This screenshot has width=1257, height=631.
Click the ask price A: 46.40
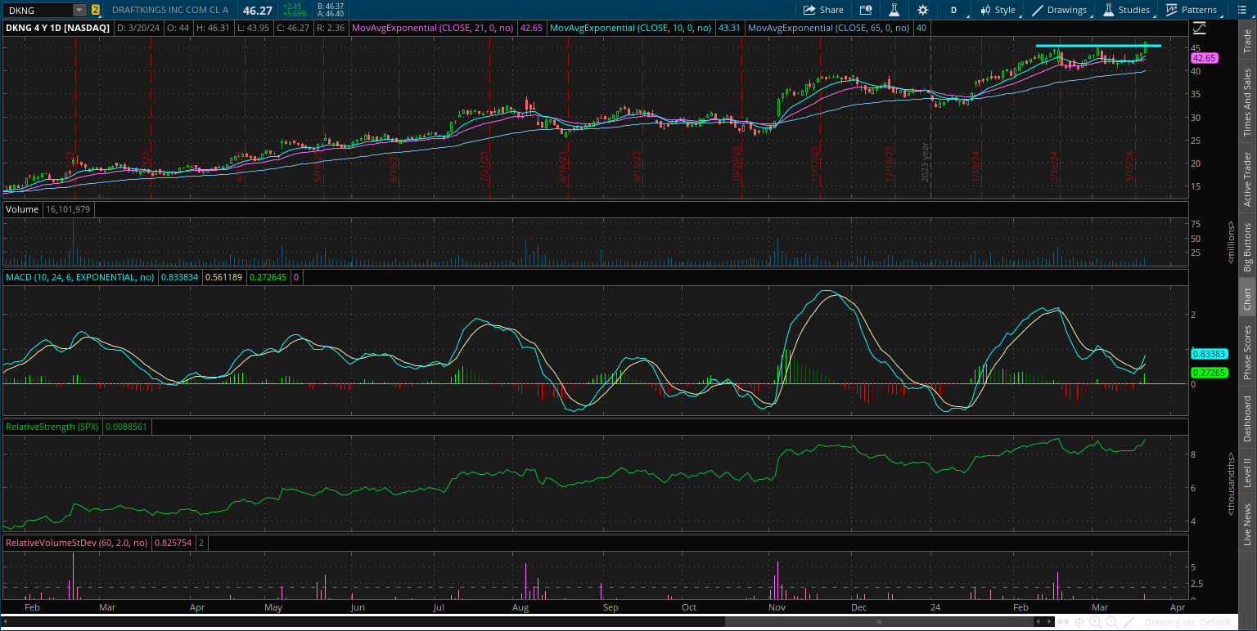pos(329,14)
